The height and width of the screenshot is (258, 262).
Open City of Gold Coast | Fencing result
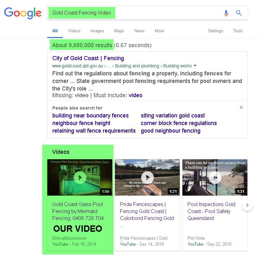[88, 58]
